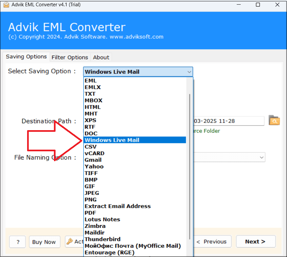Open the browse folder icon for destination
Screen dimensions: 287x257
tap(274, 120)
